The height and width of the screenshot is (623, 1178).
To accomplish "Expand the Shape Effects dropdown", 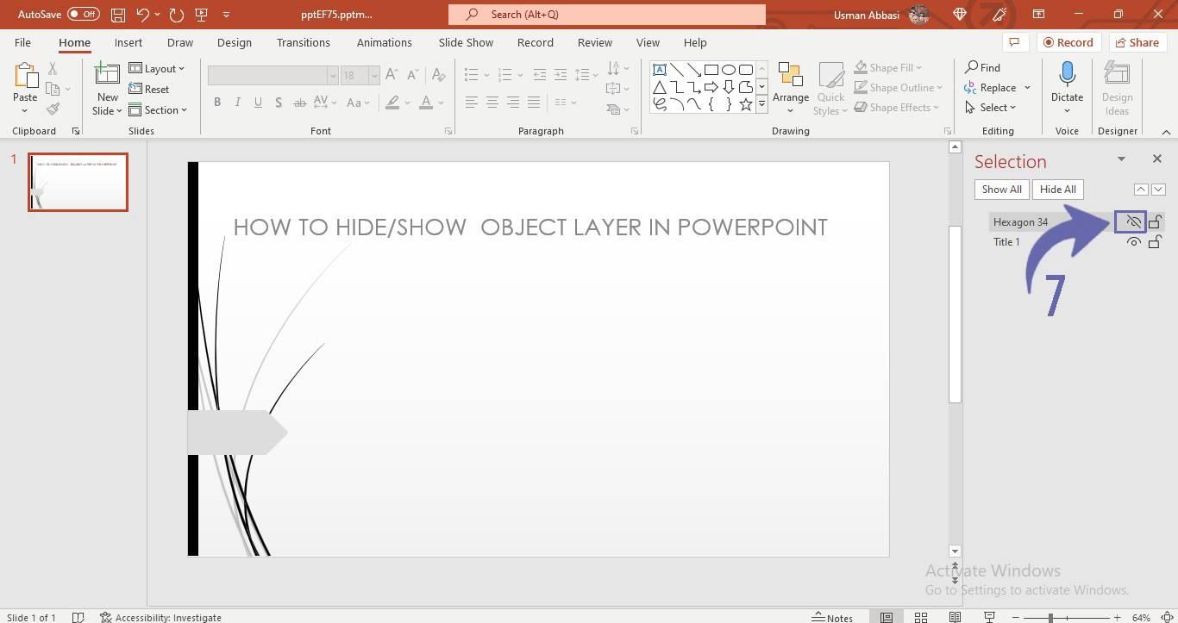I will (937, 108).
